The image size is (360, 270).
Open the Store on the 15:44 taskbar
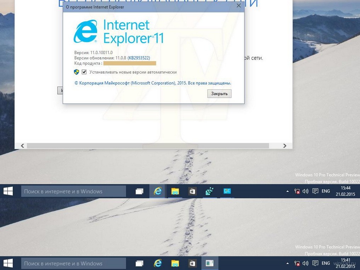[x=192, y=191]
